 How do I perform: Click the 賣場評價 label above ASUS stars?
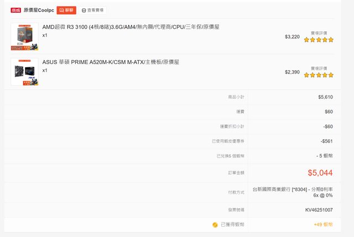319,68
